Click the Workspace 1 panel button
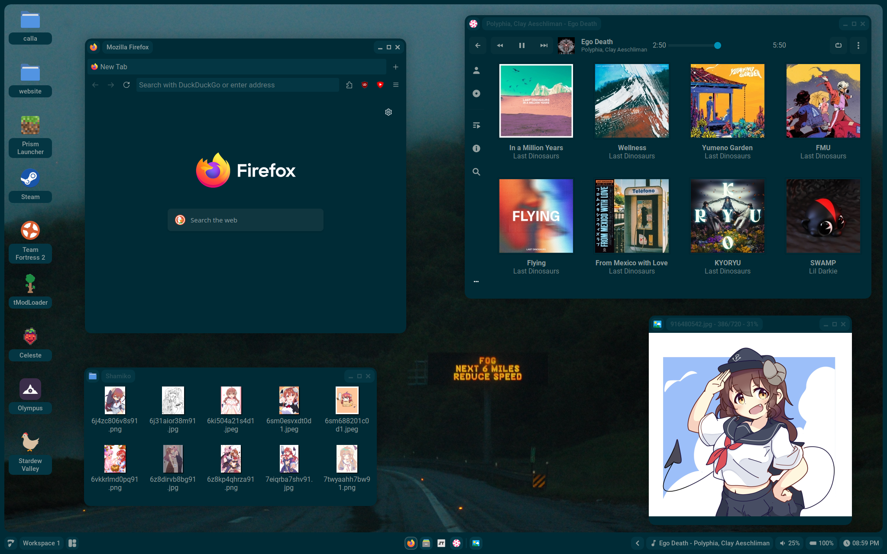 click(x=42, y=543)
